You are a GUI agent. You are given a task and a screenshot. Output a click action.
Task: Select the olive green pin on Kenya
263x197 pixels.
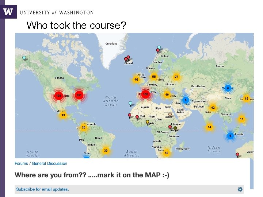(175, 129)
